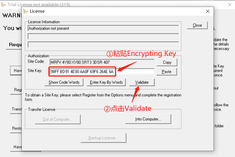Click third empty License Information field
The image size is (235, 157).
[x=103, y=45]
